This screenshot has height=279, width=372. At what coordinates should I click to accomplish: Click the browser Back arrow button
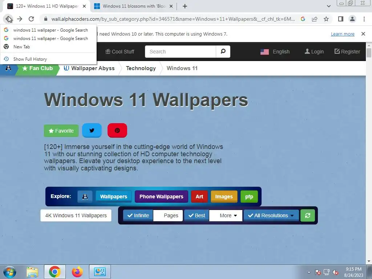8,19
